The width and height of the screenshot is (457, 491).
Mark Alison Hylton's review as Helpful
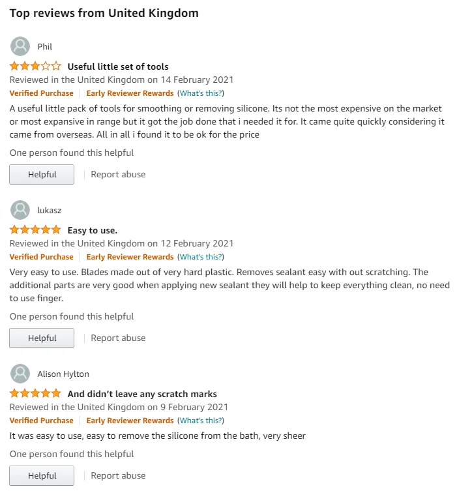pos(42,475)
